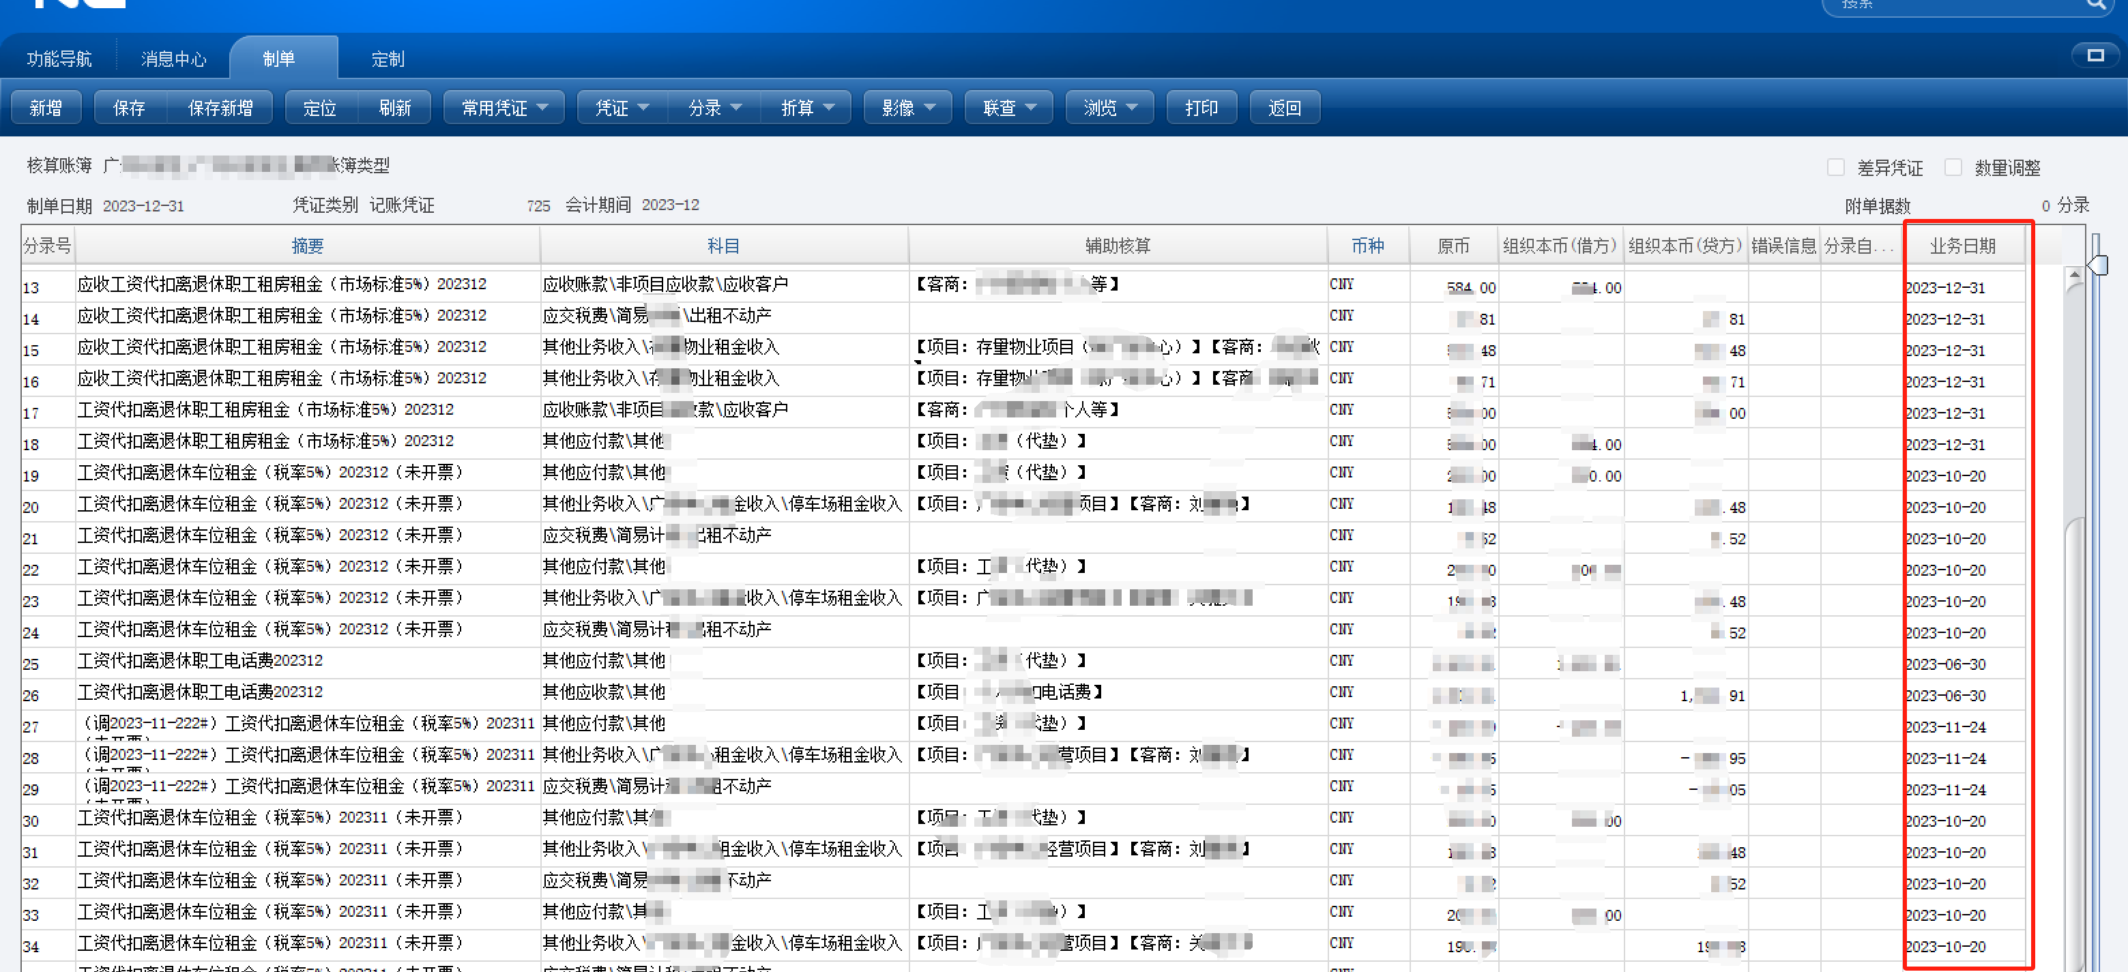Click the 2023-10-20 date in row 34

1945,946
